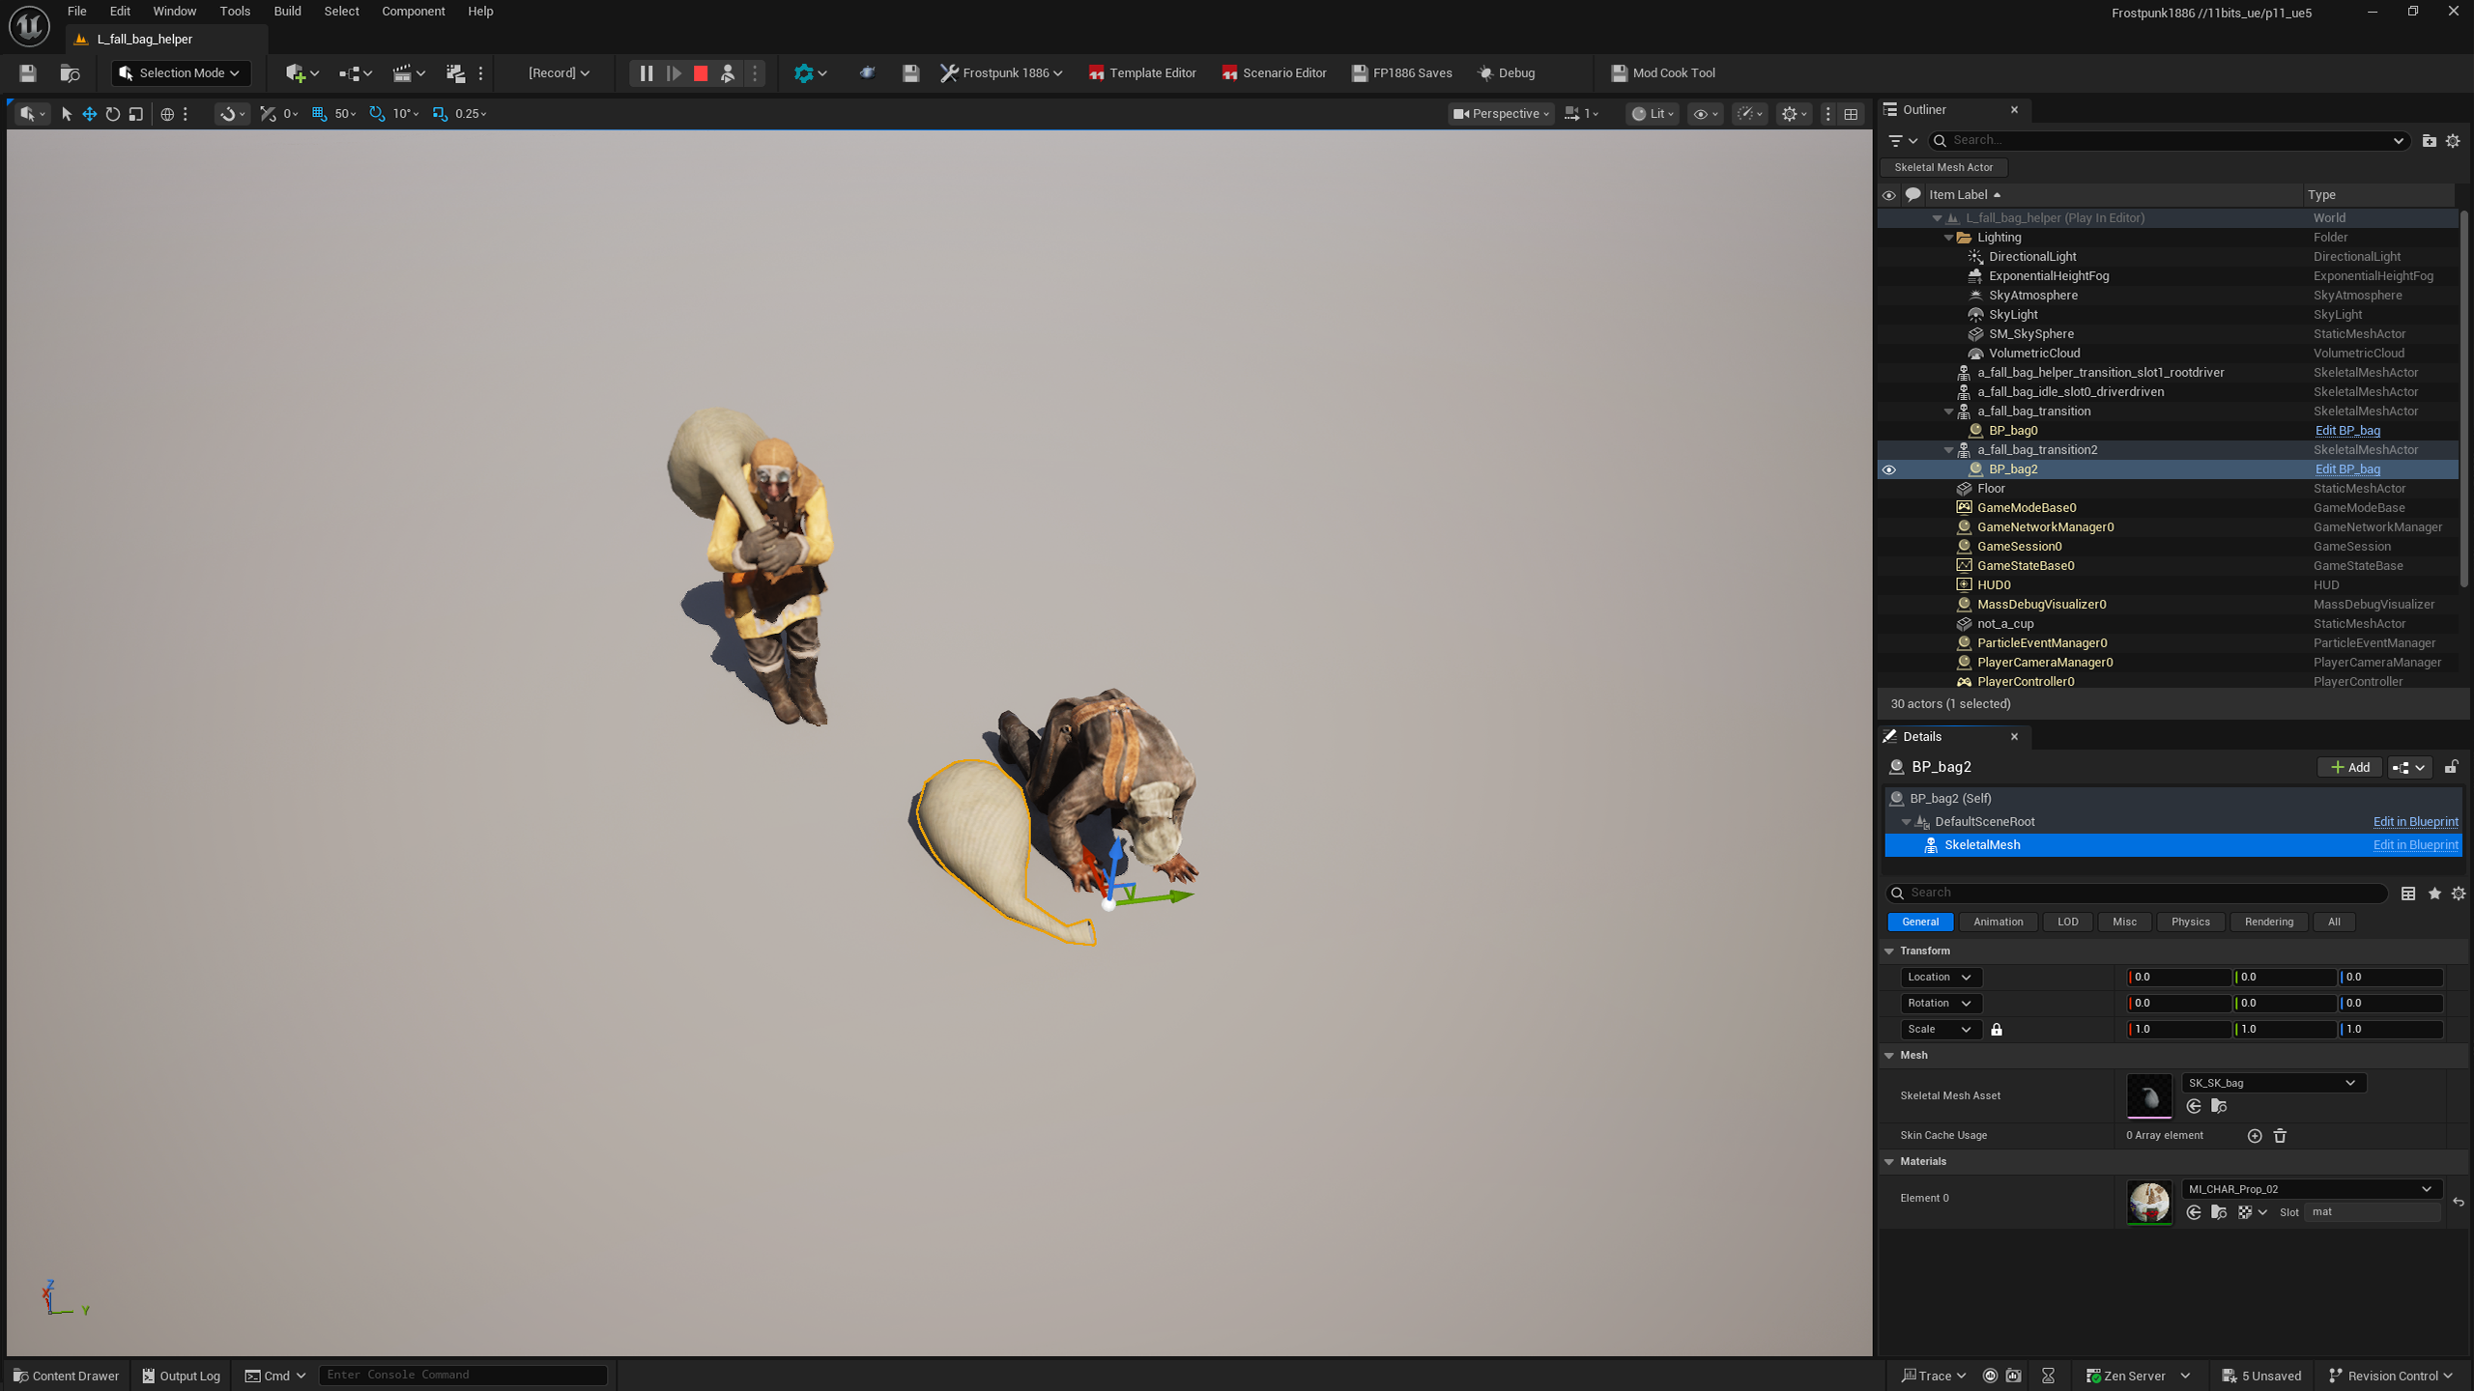
Task: Click the Add component button in Details
Action: point(2350,767)
